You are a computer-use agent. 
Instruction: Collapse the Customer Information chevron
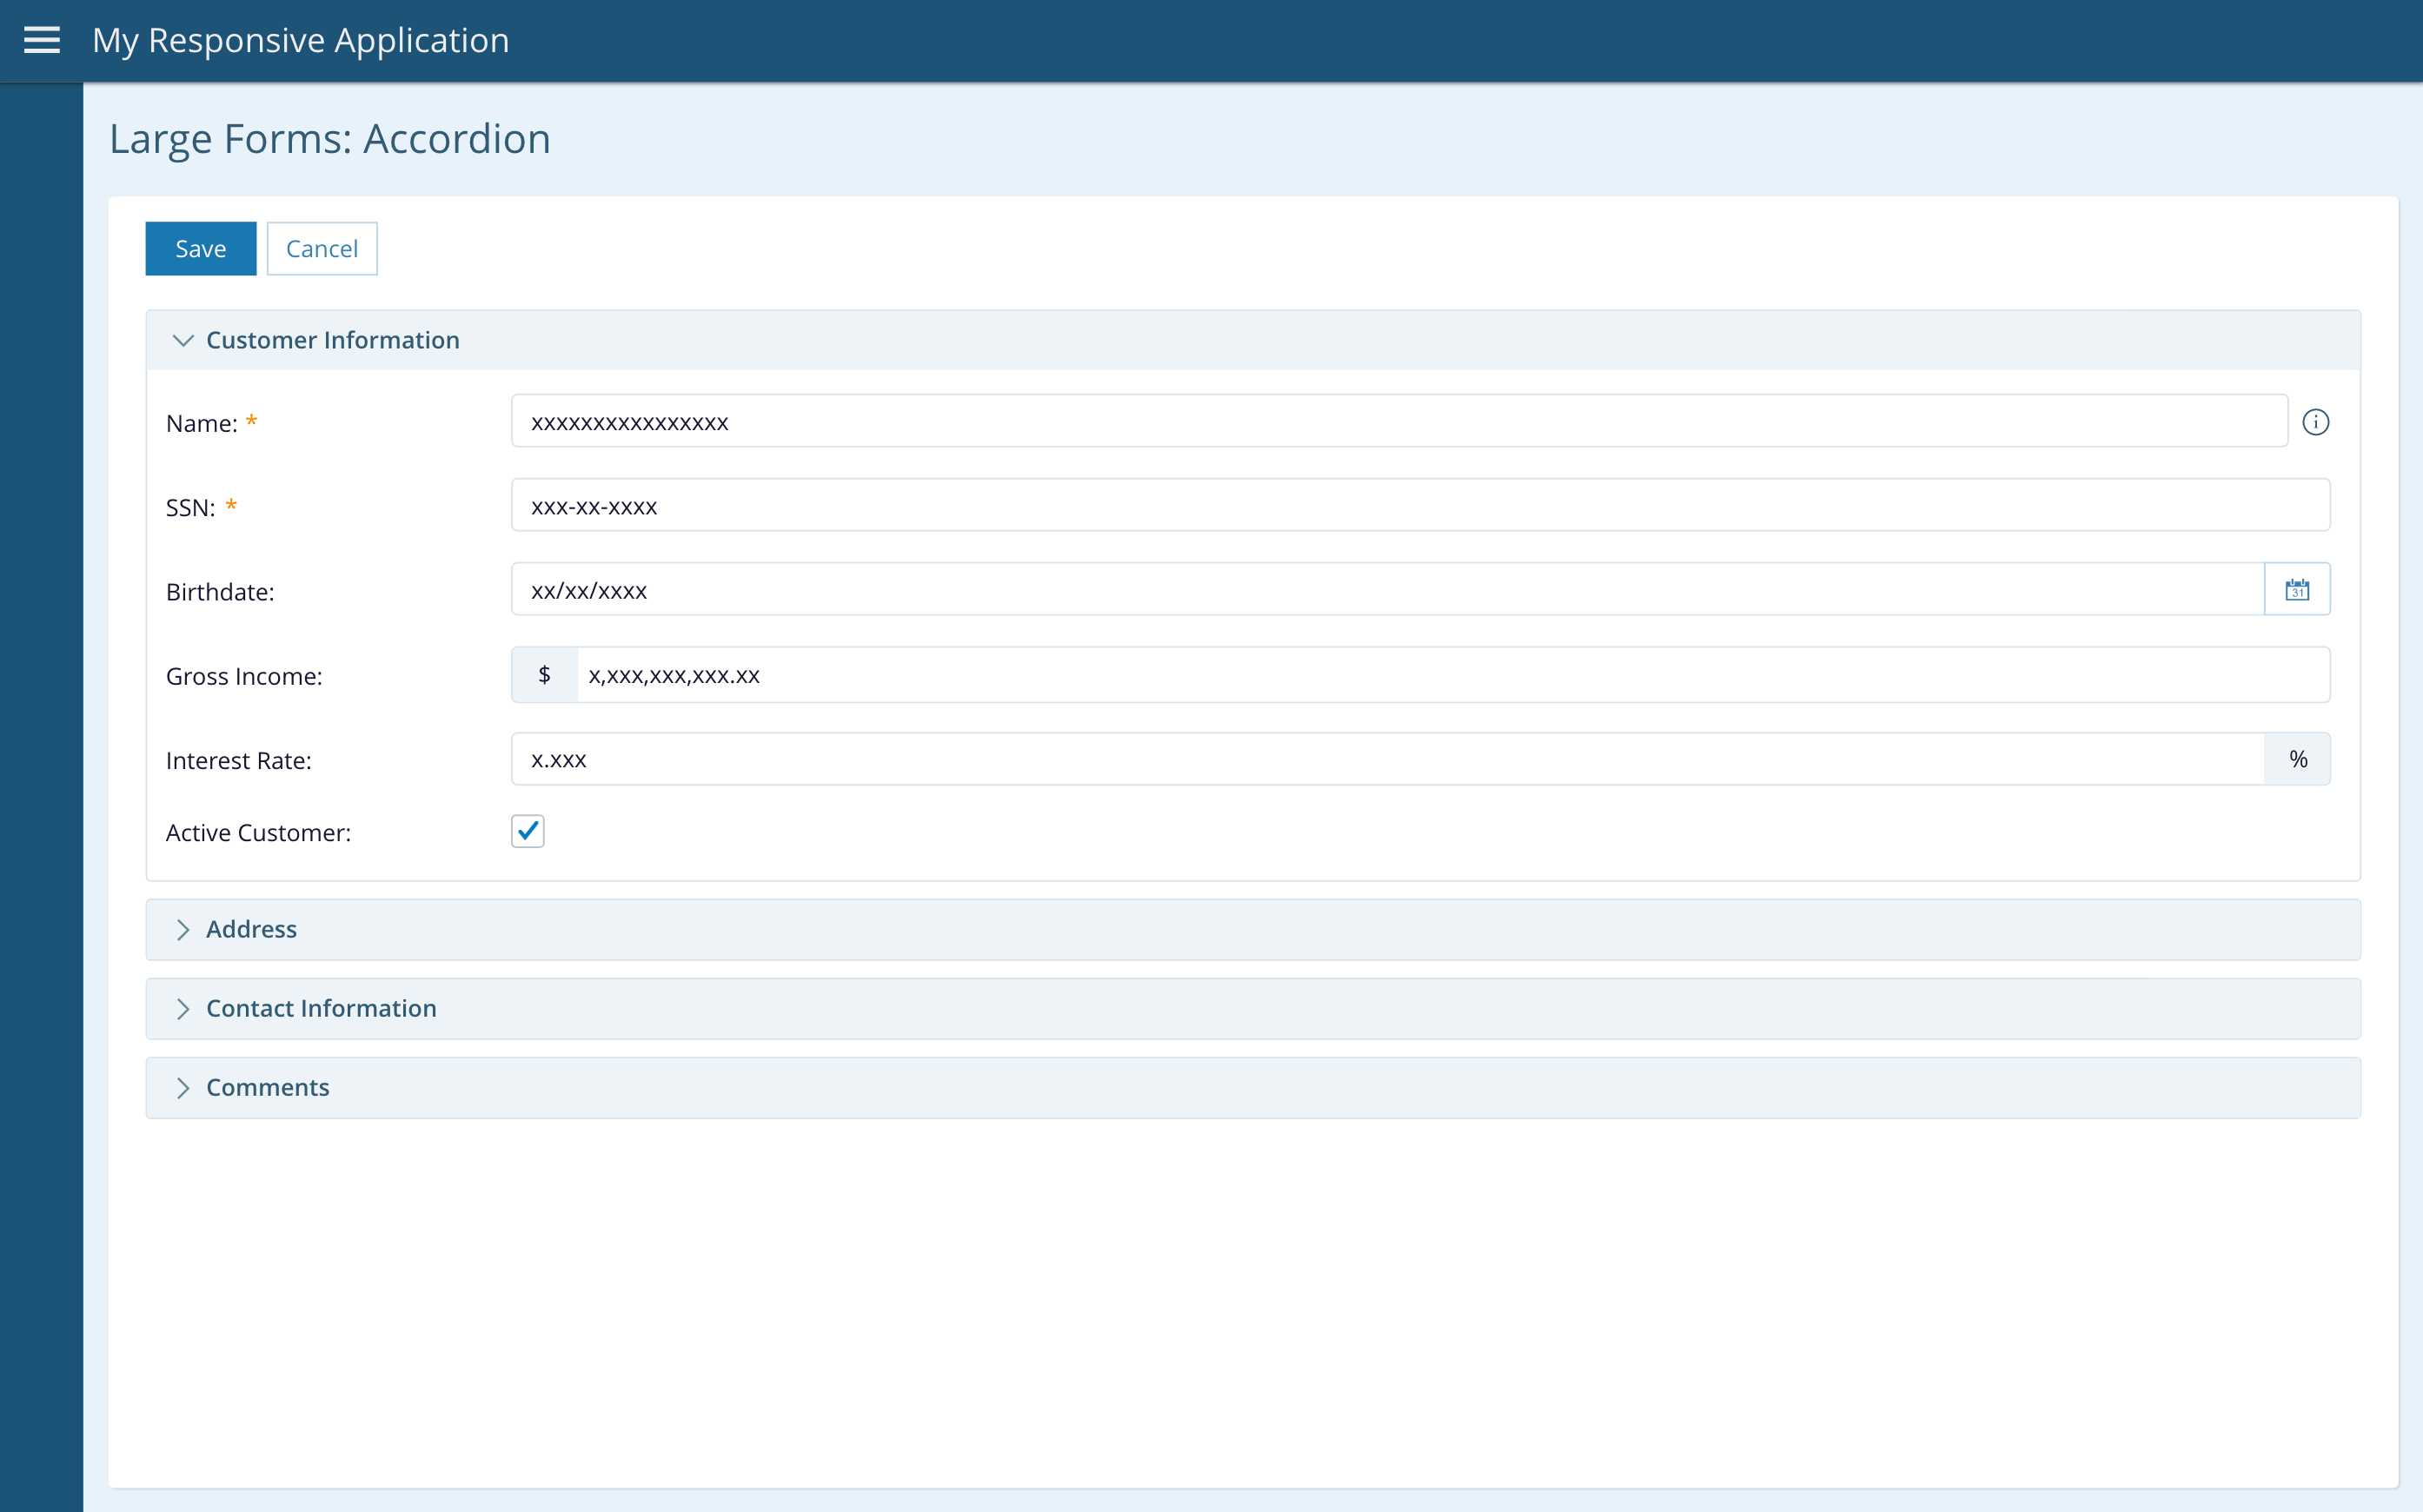pyautogui.click(x=183, y=340)
